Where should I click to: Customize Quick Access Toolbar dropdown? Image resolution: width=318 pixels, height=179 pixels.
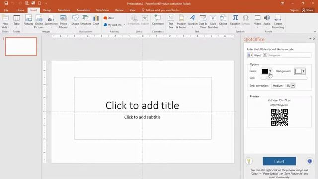pyautogui.click(x=46, y=3)
